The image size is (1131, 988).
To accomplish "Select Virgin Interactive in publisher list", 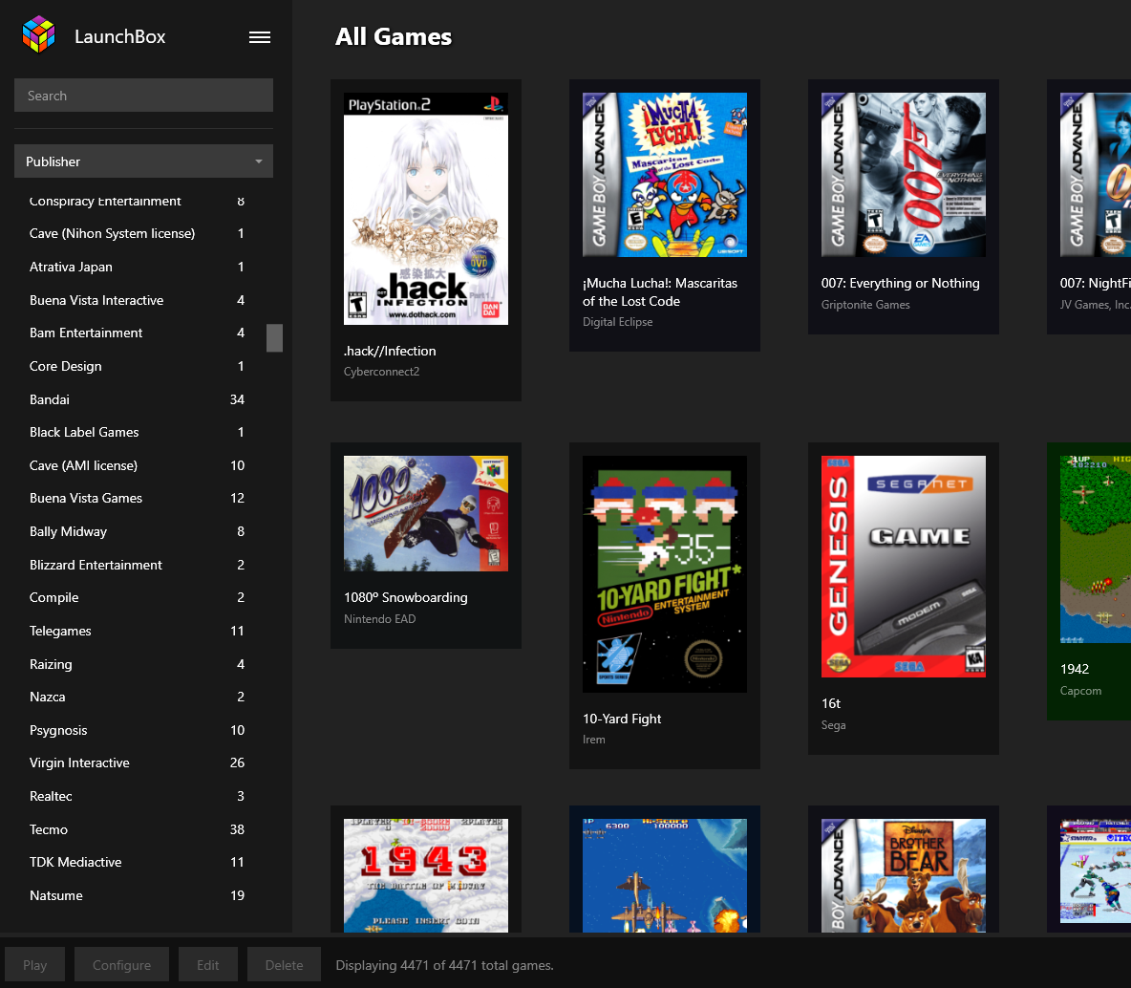I will (x=79, y=762).
